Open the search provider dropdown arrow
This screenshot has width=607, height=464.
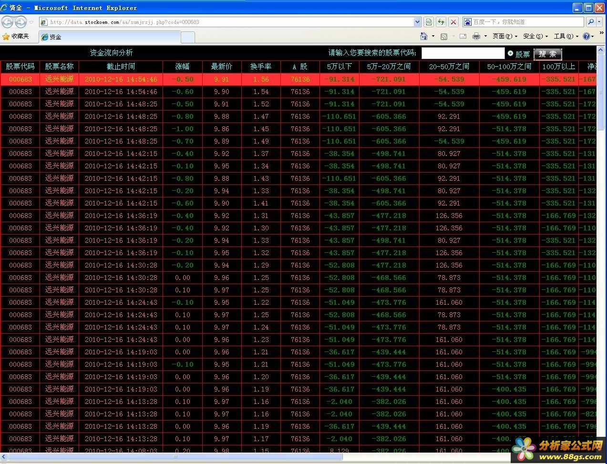(x=599, y=22)
